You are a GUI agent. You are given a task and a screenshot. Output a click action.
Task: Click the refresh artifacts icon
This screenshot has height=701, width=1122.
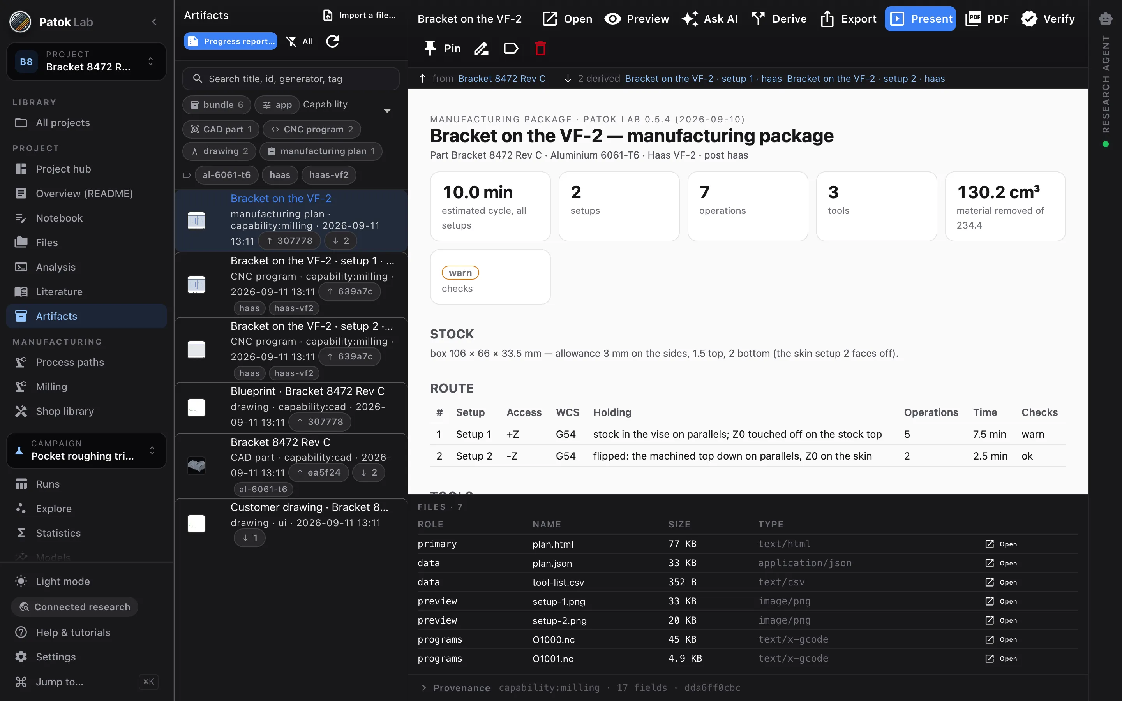(332, 41)
